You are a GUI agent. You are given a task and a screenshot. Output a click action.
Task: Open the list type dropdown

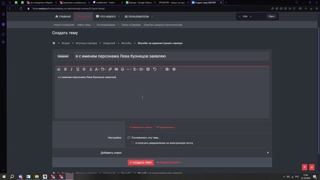click(x=141, y=69)
